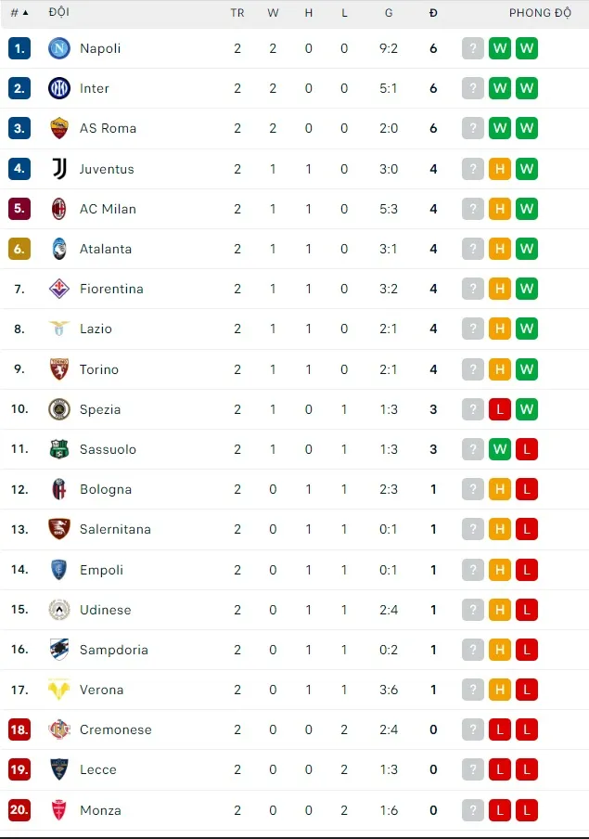Image resolution: width=589 pixels, height=839 pixels.
Task: Click the Napoli club crest
Action: [x=58, y=48]
